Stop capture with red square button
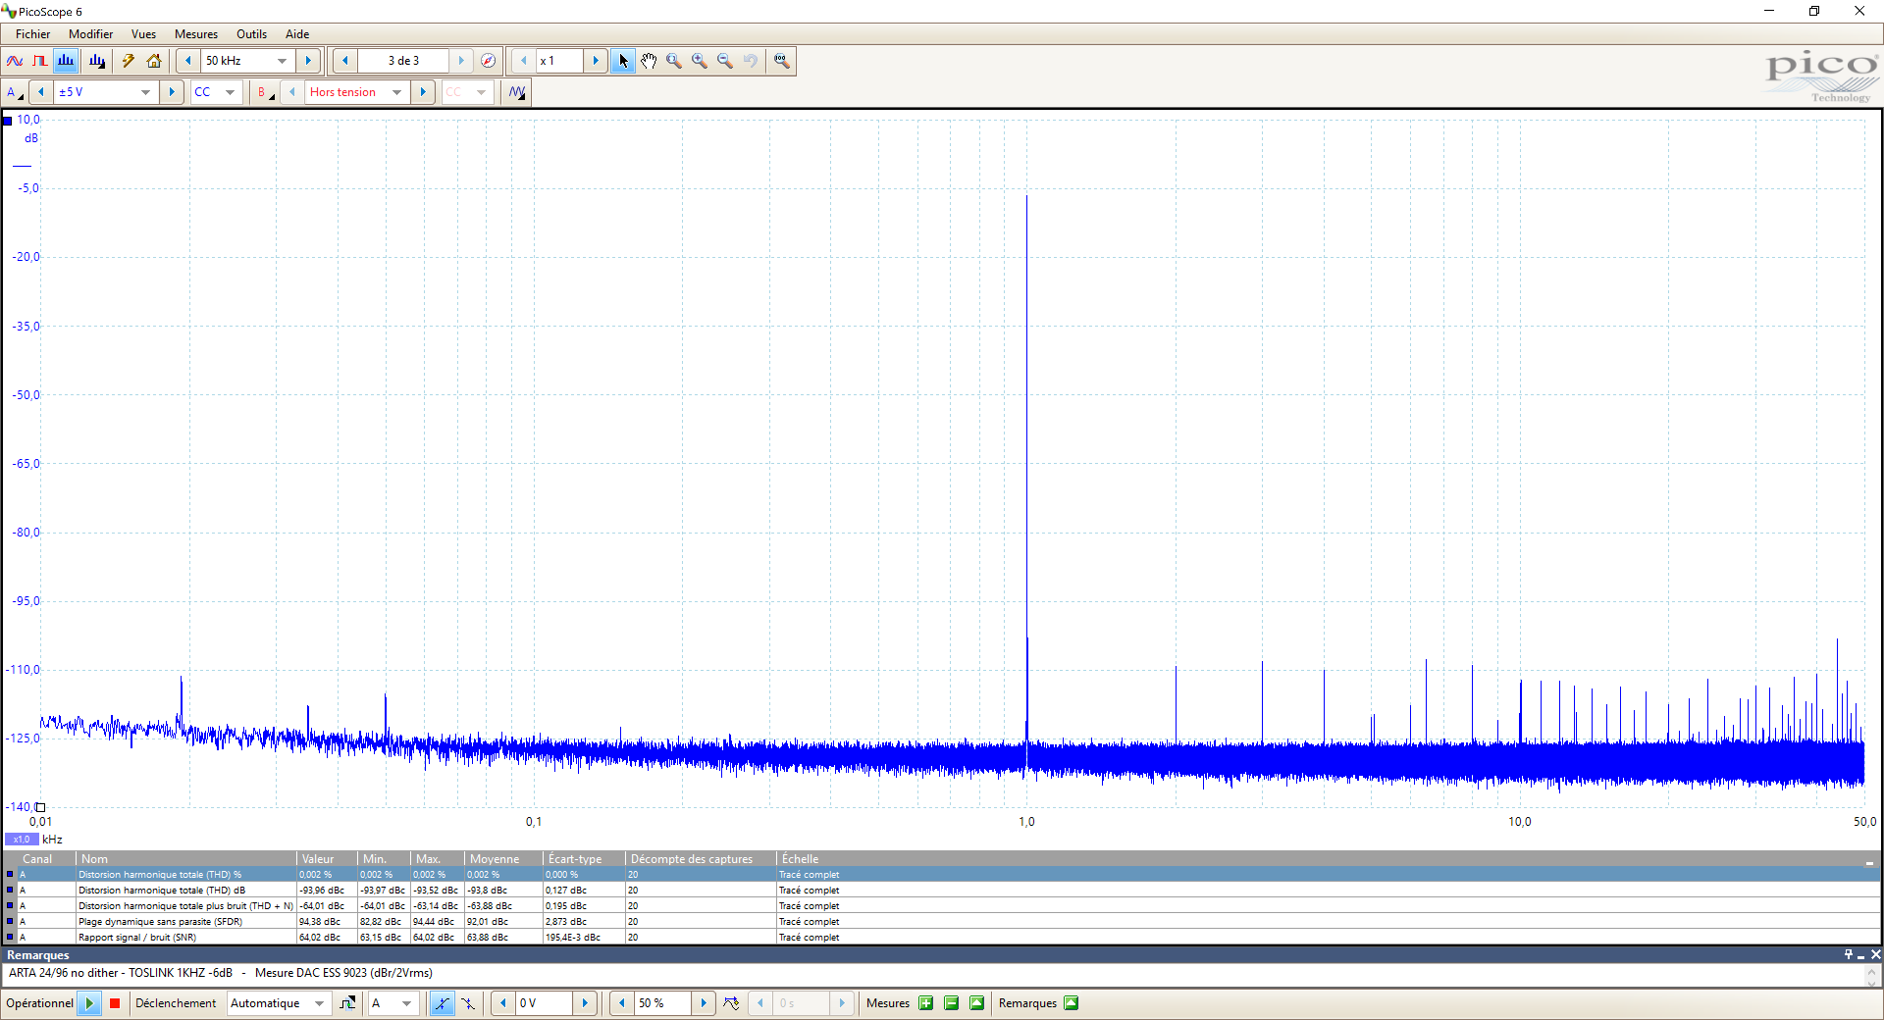Image resolution: width=1884 pixels, height=1020 pixels. (115, 1003)
